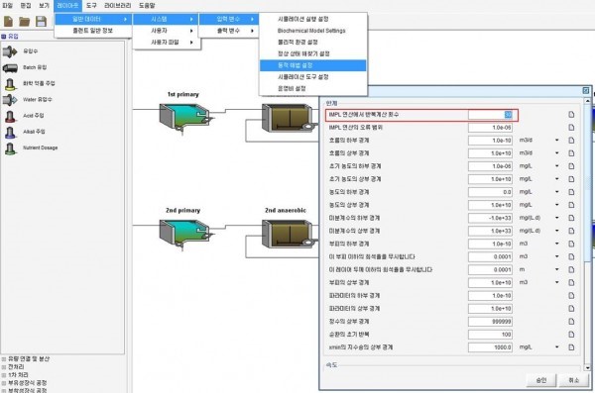Click the Save floppy disk icon
The width and height of the screenshot is (595, 393).
pyautogui.click(x=41, y=21)
